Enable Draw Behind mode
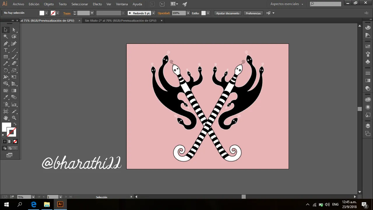 10,148
